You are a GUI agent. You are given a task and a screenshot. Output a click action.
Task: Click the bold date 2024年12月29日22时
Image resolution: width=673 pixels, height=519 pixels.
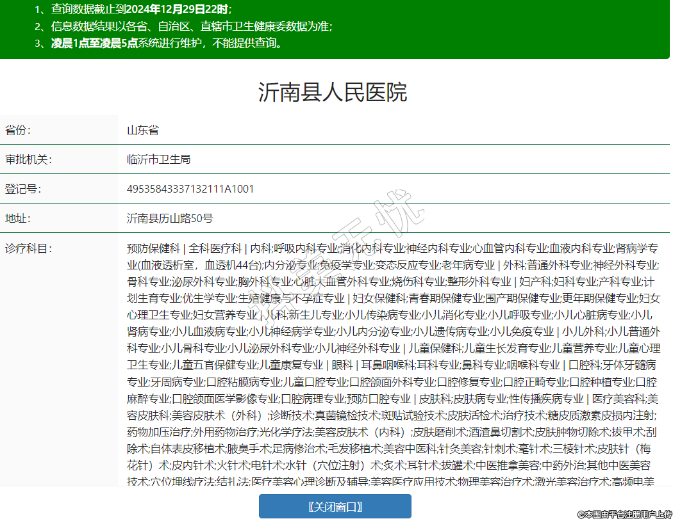pos(176,10)
